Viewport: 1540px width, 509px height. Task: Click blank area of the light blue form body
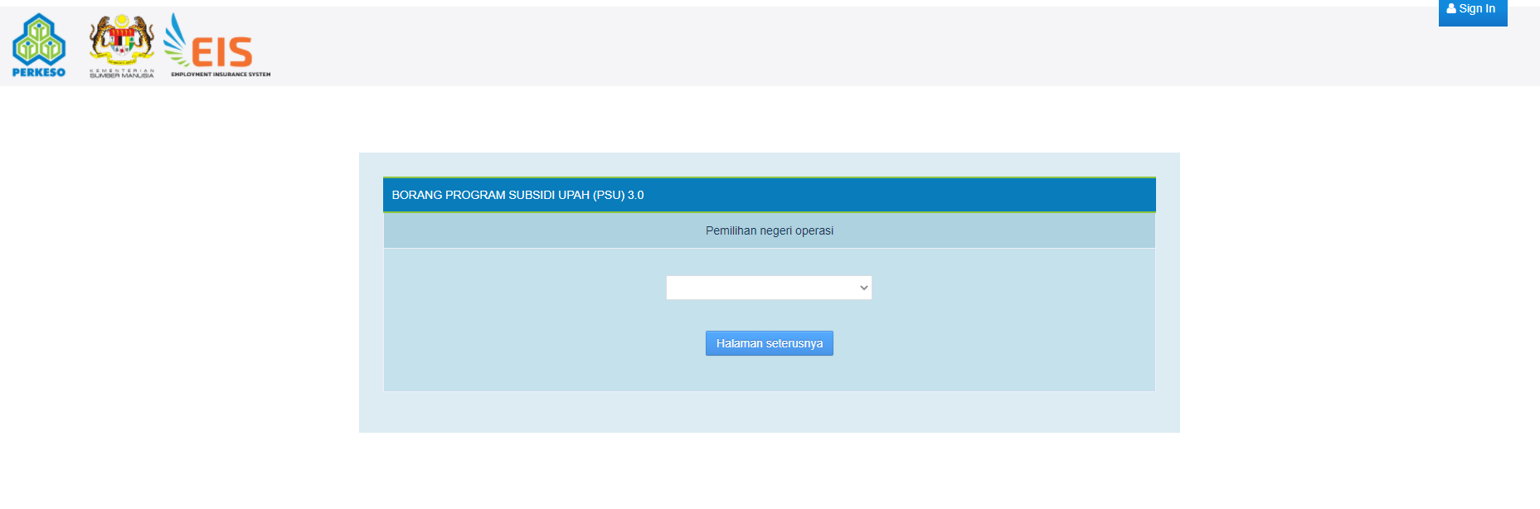[x=514, y=332]
